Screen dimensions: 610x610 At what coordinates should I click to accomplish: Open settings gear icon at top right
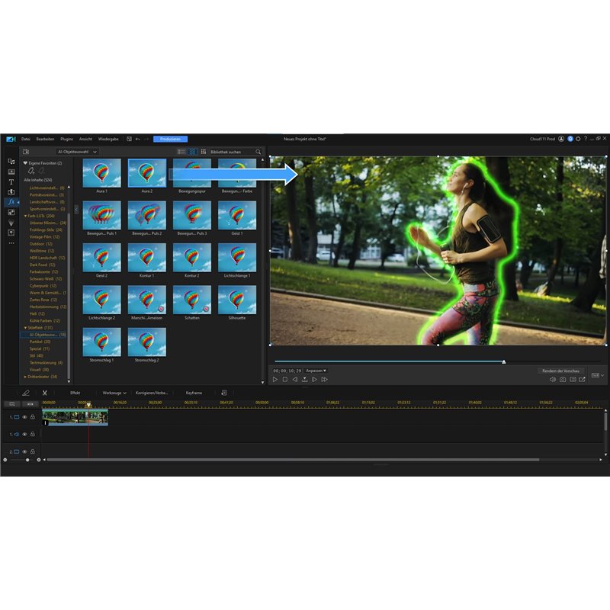click(577, 139)
